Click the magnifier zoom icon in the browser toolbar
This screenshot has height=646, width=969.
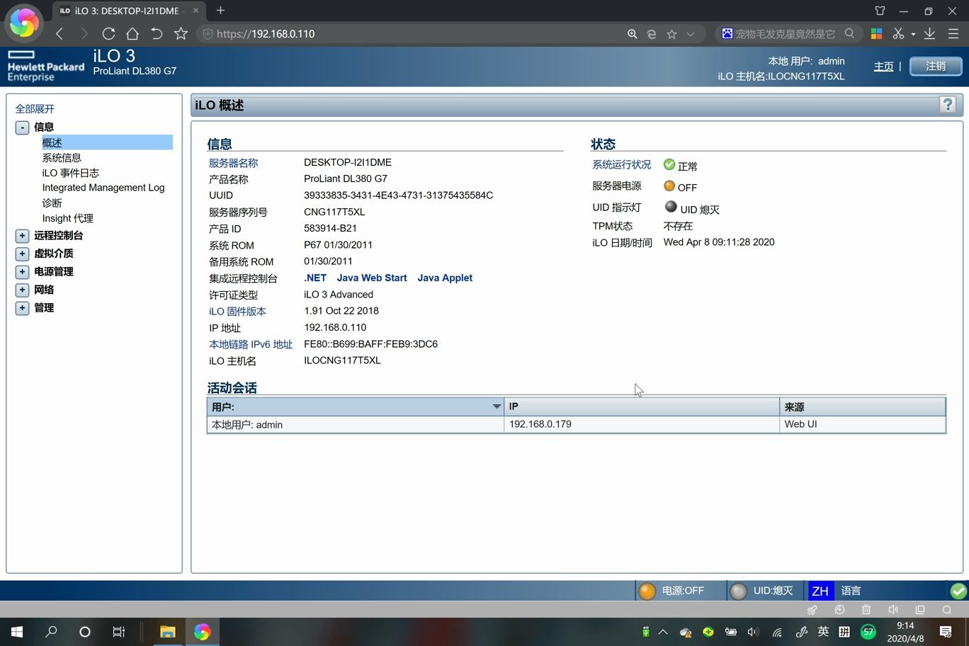coord(631,33)
